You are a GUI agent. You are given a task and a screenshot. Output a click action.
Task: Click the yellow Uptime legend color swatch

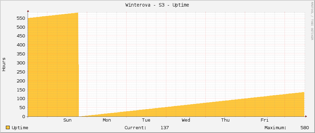click(x=8, y=127)
